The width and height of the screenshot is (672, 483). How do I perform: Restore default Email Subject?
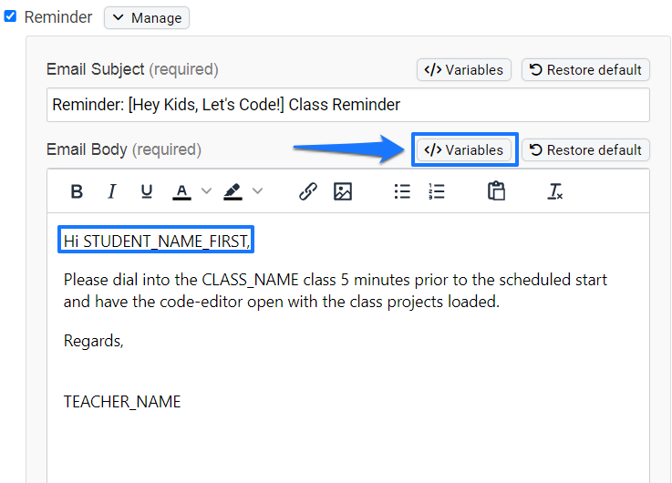click(585, 69)
